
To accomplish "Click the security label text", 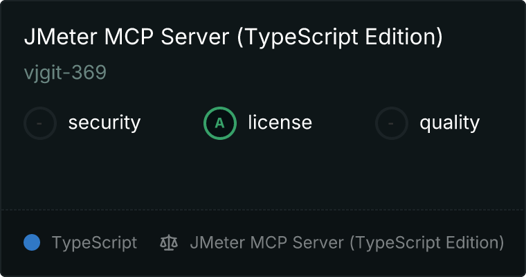I will (x=105, y=123).
